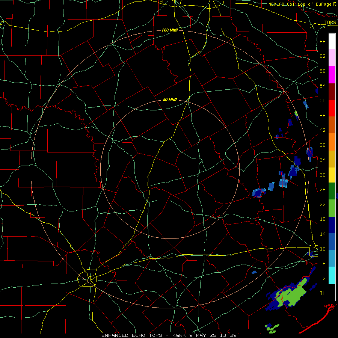The image size is (338, 338).
Task: Pick the bright red legend swatch
Action: coord(332,108)
